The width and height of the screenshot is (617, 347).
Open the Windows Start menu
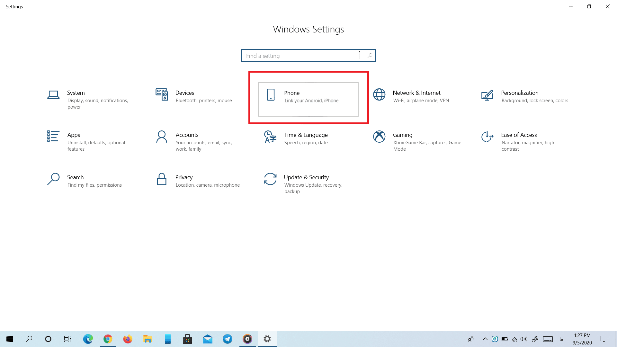pos(10,339)
